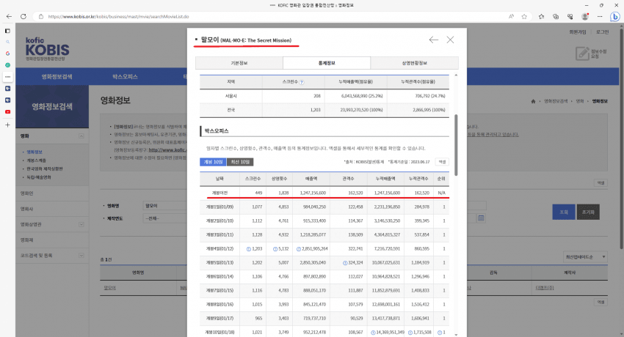Image resolution: width=624 pixels, height=337 pixels.
Task: Open the Bing sidebar button
Action: coord(615,16)
